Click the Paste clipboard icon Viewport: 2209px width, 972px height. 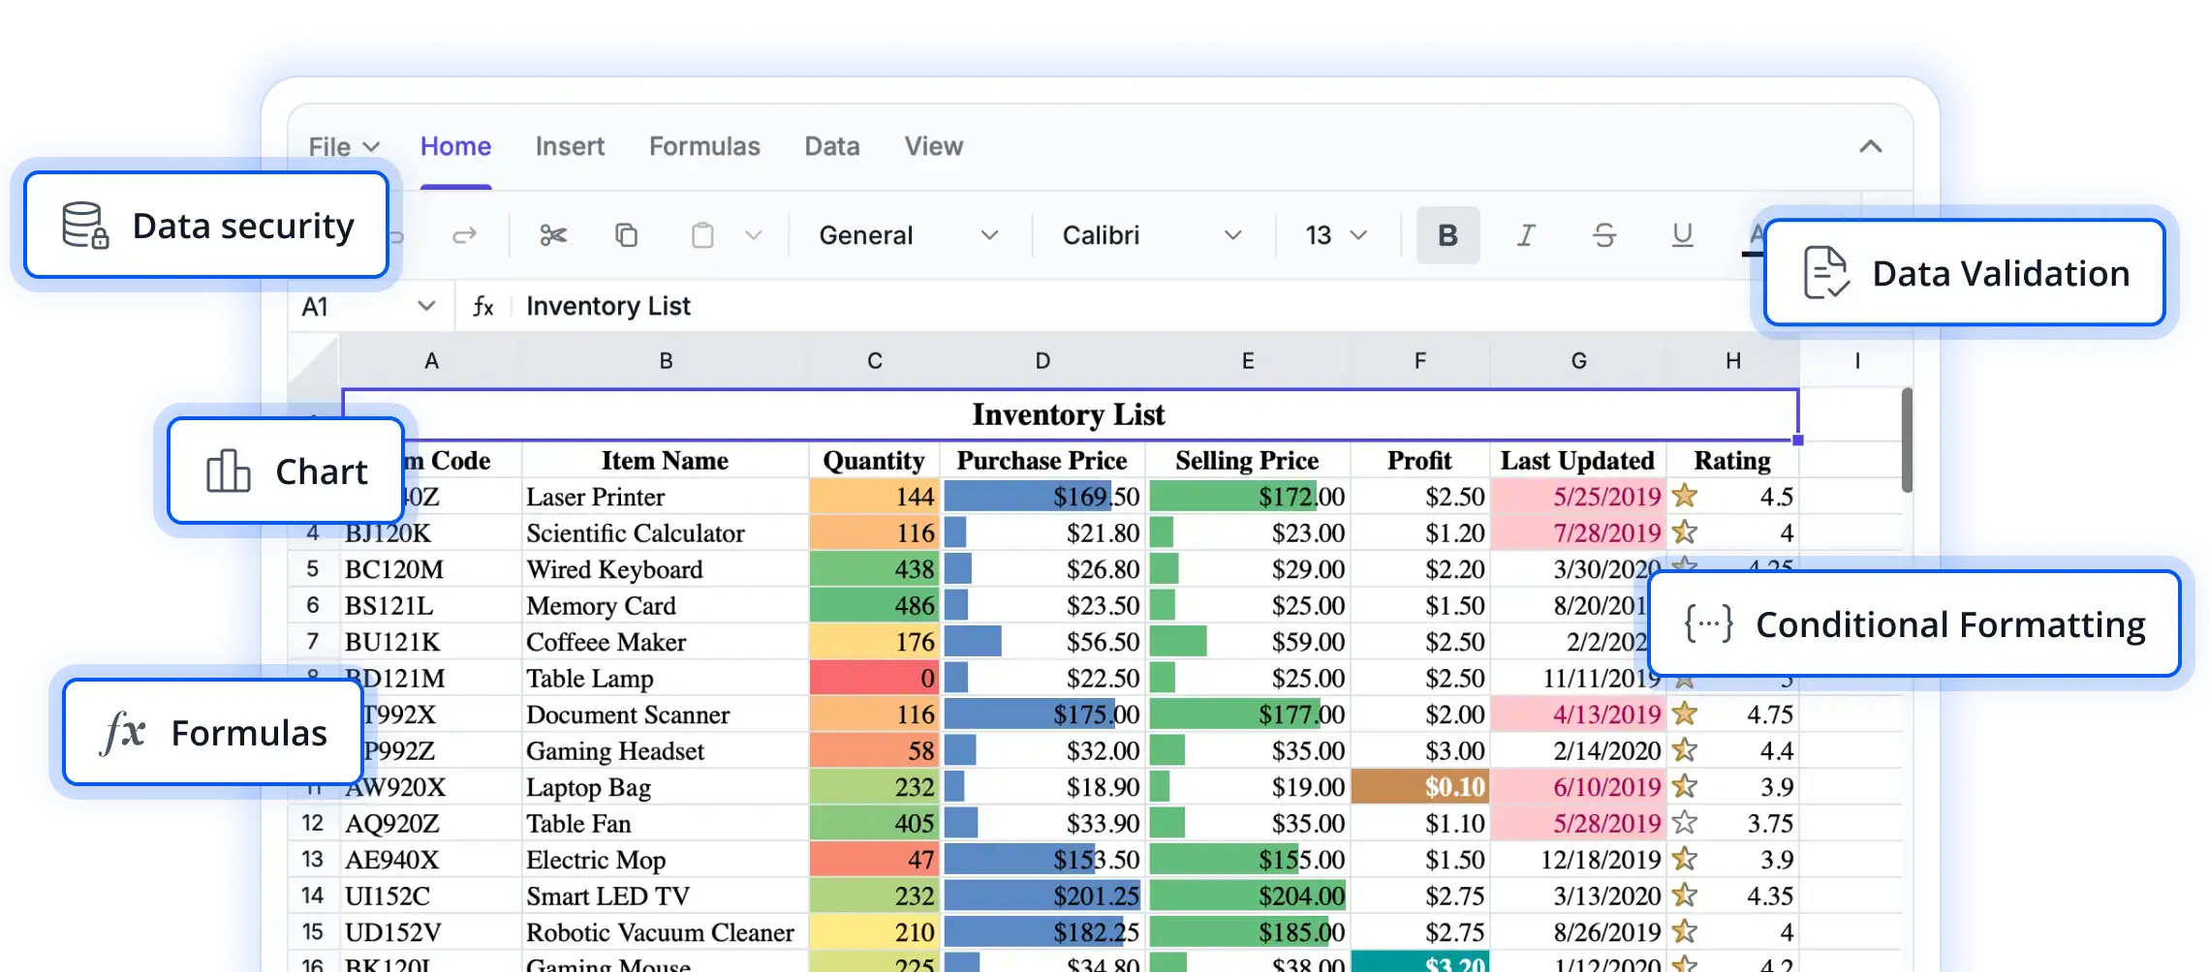coord(702,235)
